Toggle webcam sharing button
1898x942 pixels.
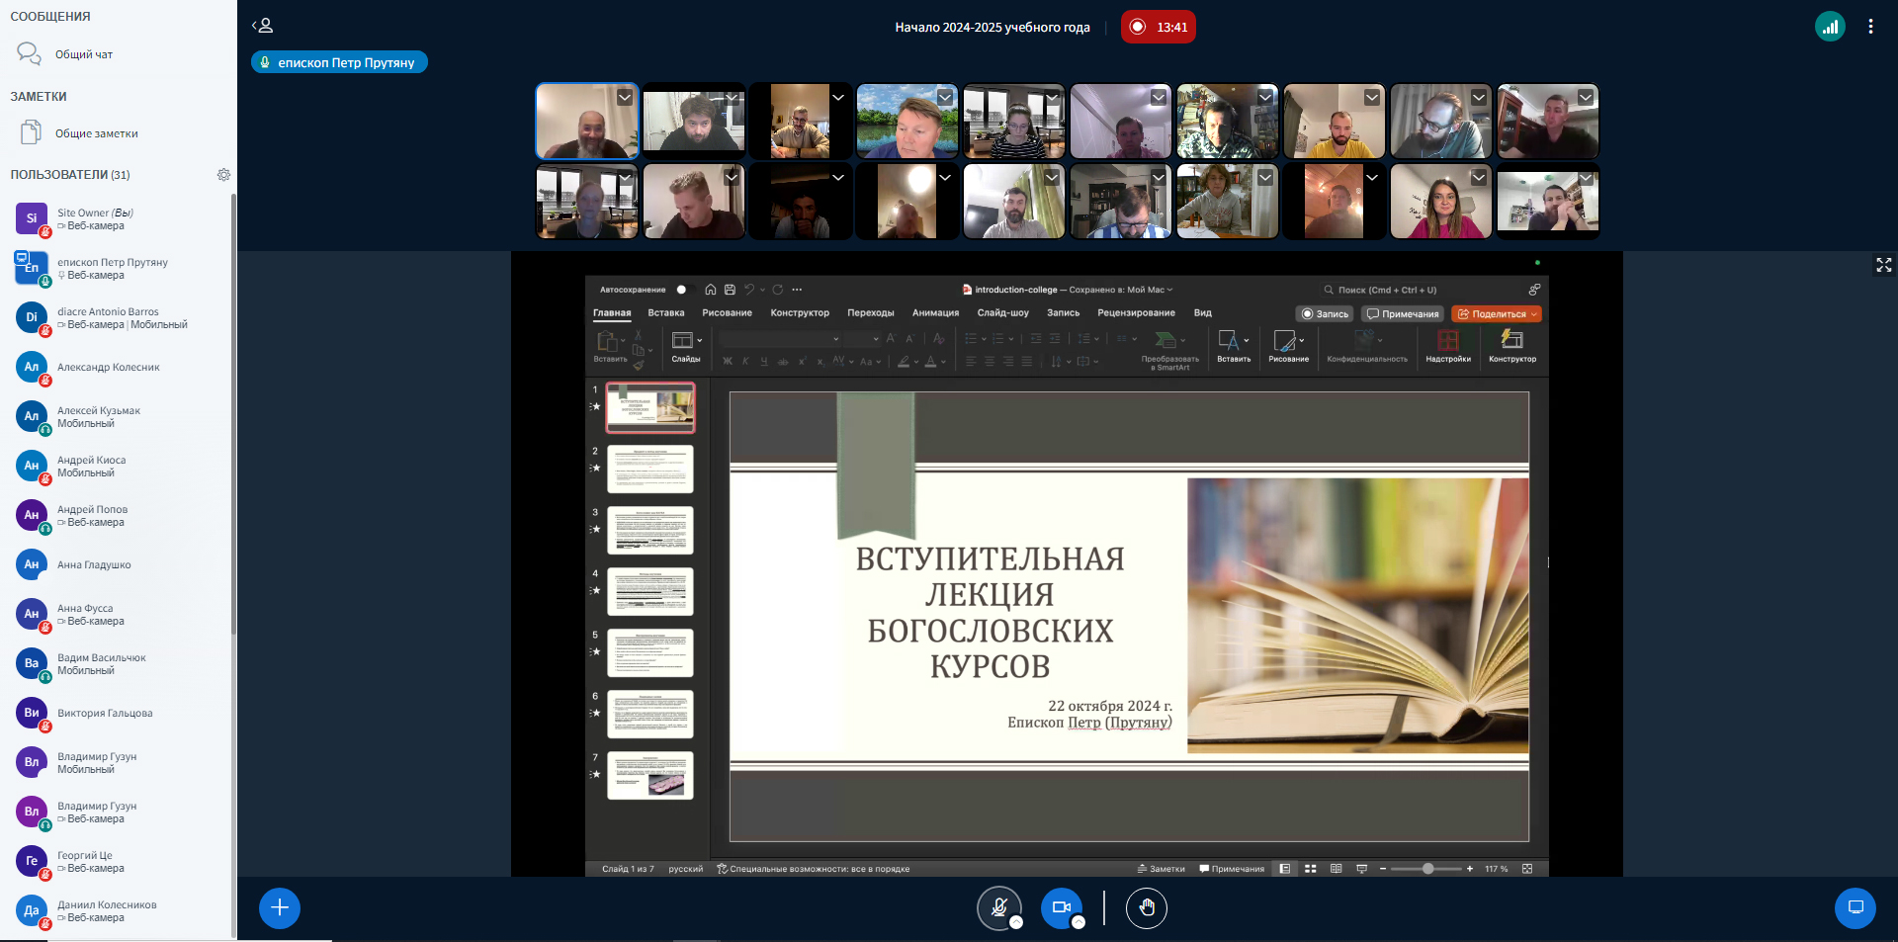(1061, 906)
